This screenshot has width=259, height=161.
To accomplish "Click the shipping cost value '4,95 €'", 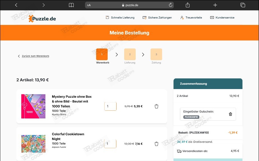I will point(235,151).
